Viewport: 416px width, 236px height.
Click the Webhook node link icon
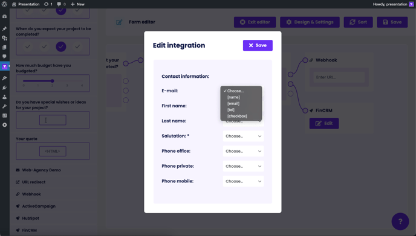[x=311, y=60]
